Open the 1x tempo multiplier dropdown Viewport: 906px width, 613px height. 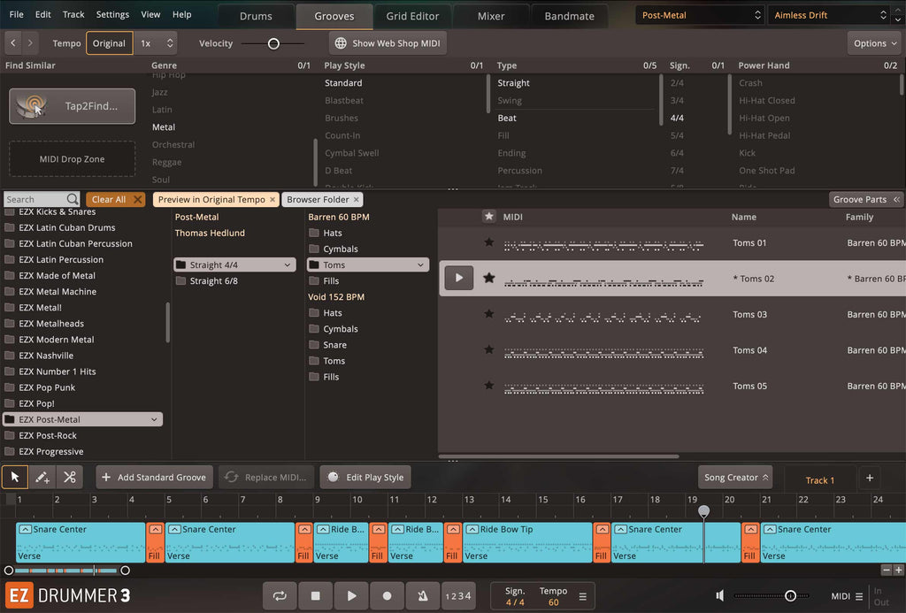tap(156, 43)
